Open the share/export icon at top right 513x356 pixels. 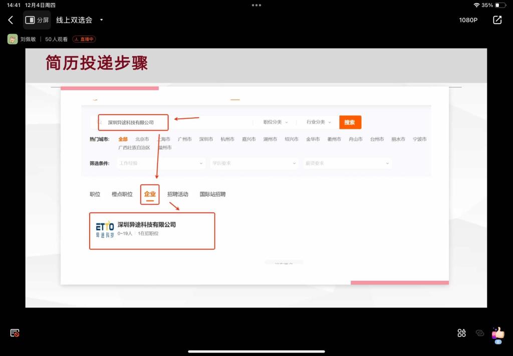point(497,20)
